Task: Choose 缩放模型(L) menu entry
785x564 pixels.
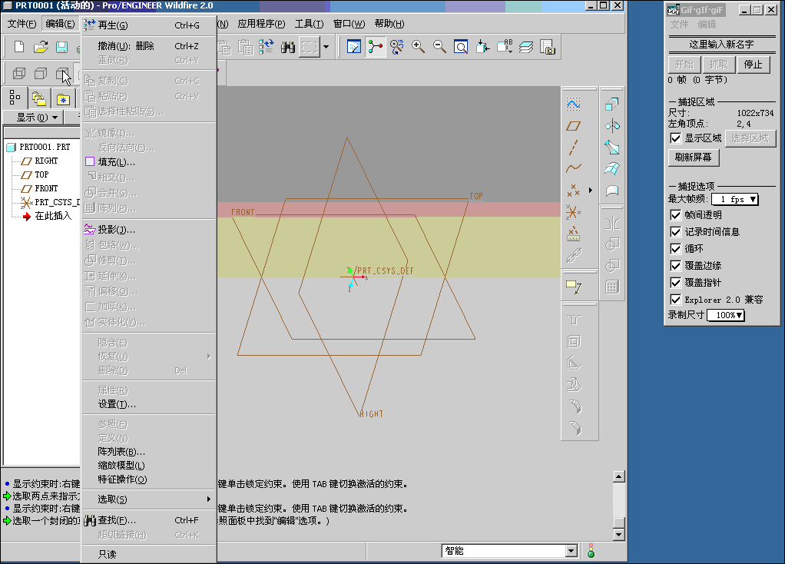Action: 149,466
